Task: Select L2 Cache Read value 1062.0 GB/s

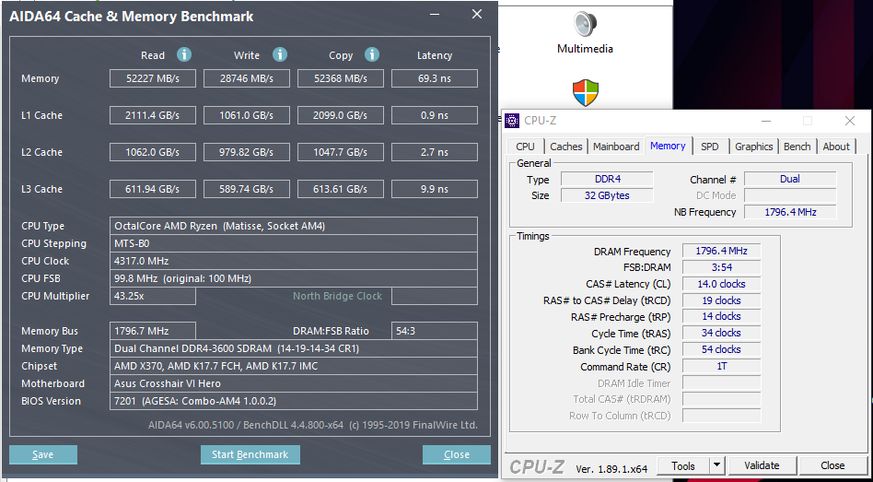Action: [x=153, y=152]
